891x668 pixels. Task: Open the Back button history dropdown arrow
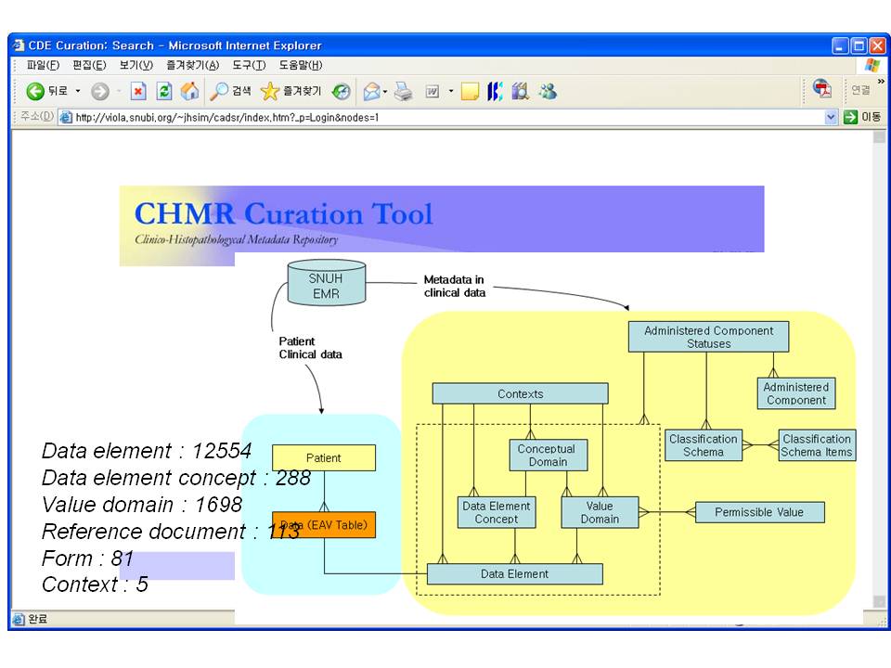(78, 91)
